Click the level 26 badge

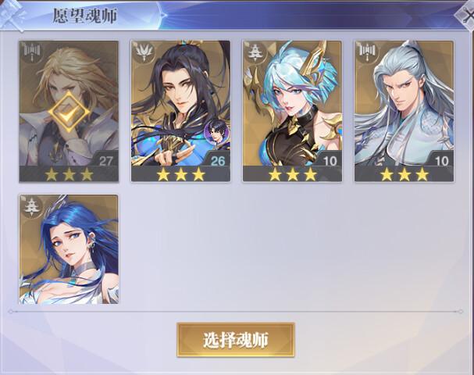pyautogui.click(x=218, y=159)
